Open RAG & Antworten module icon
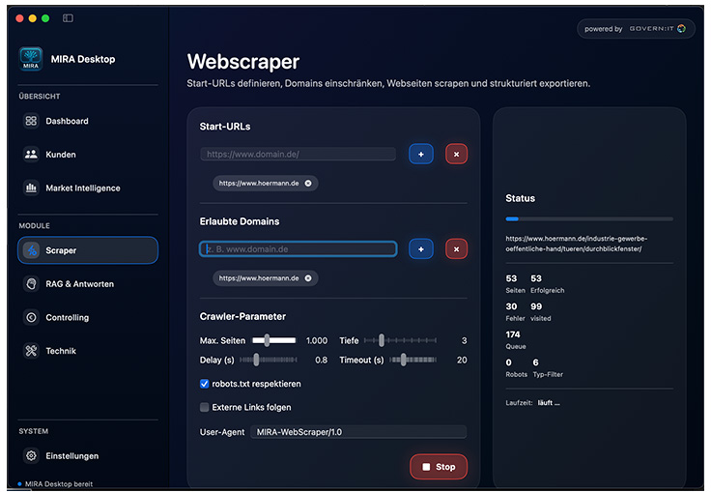The image size is (711, 492). 31,284
